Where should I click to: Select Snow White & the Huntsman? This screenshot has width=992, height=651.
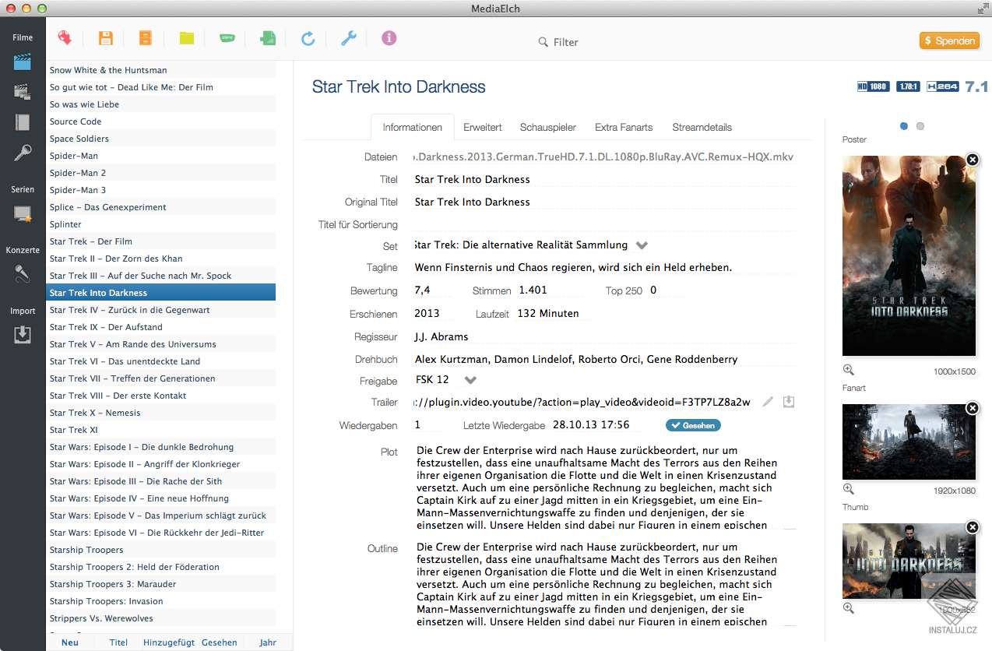click(x=161, y=70)
